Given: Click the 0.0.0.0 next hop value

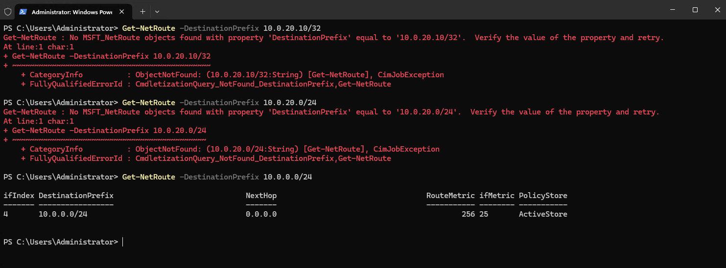Looking at the screenshot, I should (x=261, y=214).
